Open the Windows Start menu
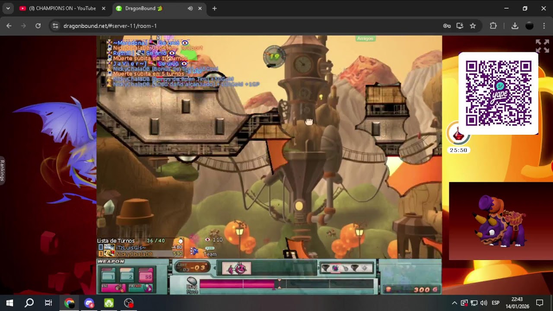Screen dimensions: 553x311 coord(10,303)
